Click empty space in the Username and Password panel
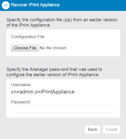 (98, 89)
